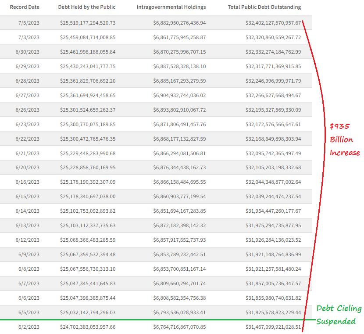Click total debt value $31,467,099,921,028.51
The height and width of the screenshot is (334, 364).
(x=273, y=327)
